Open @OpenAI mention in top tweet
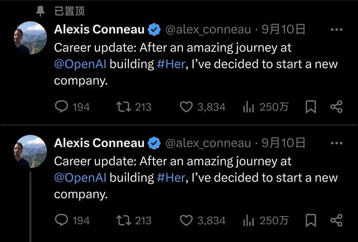Image resolution: width=358 pixels, height=242 pixels. coord(80,64)
